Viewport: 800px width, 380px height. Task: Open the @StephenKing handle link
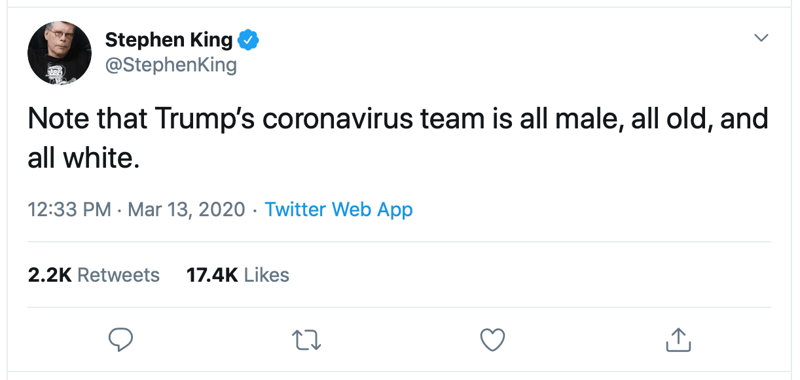point(171,65)
